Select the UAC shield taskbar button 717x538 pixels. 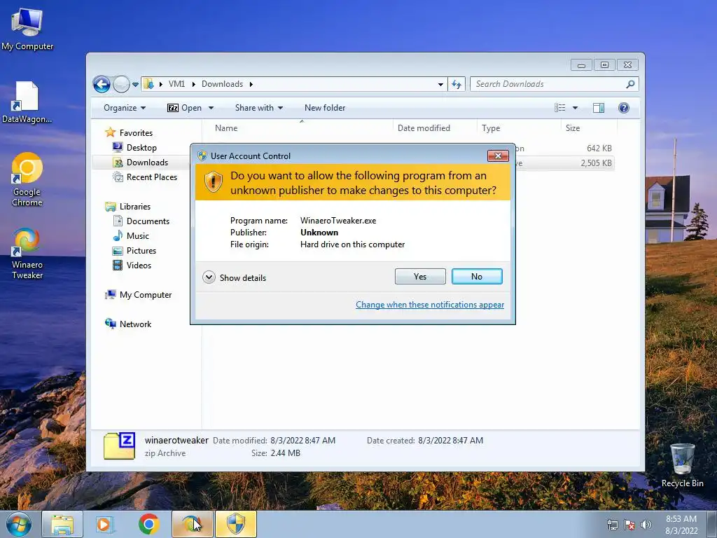pos(236,524)
